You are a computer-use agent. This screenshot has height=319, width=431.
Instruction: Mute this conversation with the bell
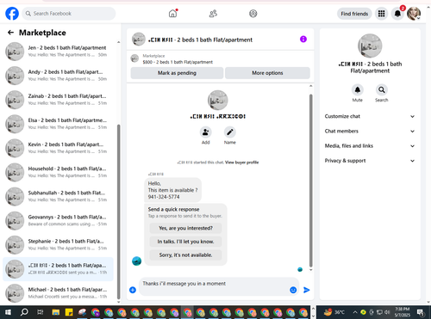pos(358,89)
